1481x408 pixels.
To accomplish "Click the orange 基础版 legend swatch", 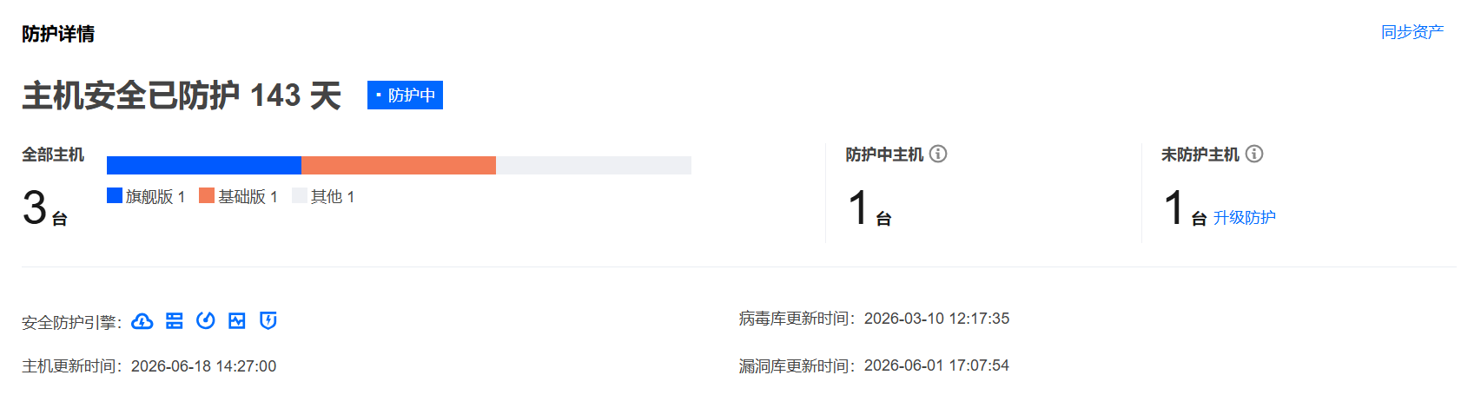I will click(207, 195).
